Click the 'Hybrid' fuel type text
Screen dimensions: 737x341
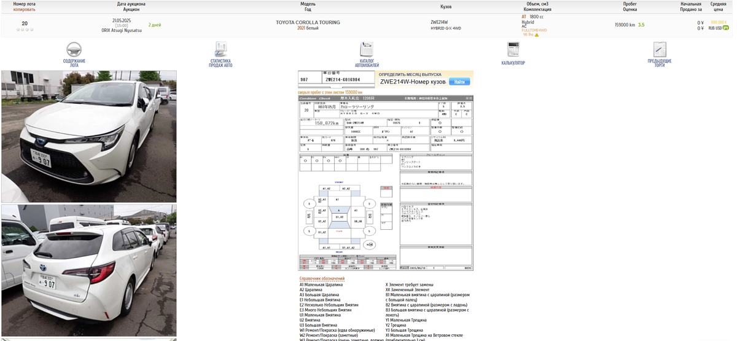(528, 22)
